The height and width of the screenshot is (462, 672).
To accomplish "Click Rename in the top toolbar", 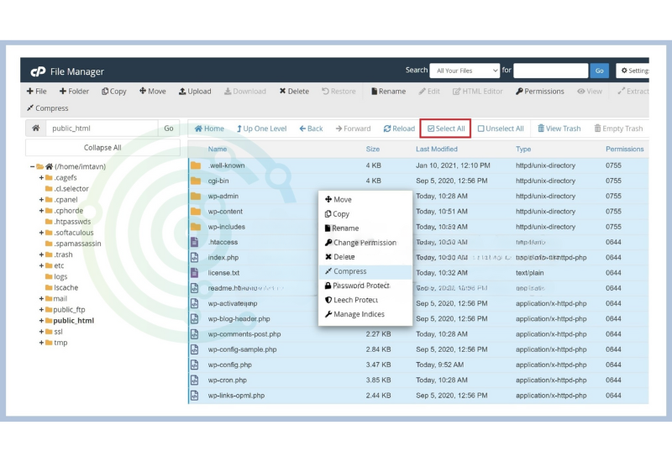I will pyautogui.click(x=388, y=92).
